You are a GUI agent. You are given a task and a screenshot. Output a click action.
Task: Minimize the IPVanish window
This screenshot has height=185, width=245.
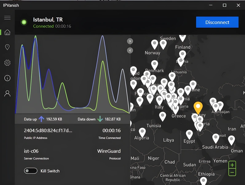[211, 5]
